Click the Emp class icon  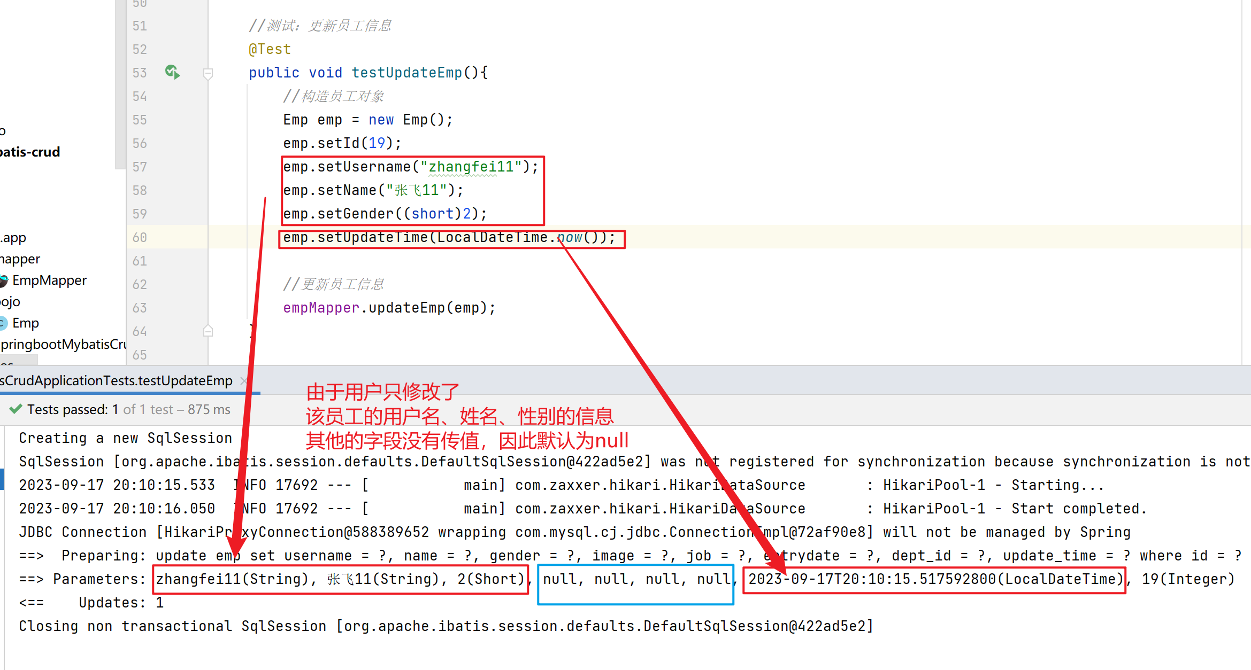(3, 323)
